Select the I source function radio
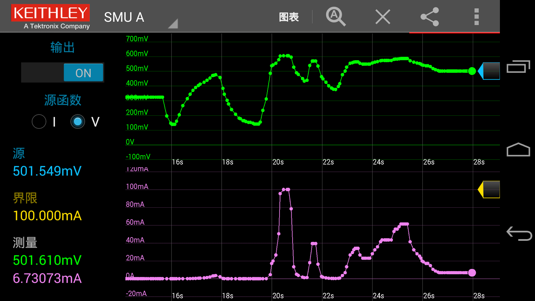The image size is (535, 301). click(39, 122)
